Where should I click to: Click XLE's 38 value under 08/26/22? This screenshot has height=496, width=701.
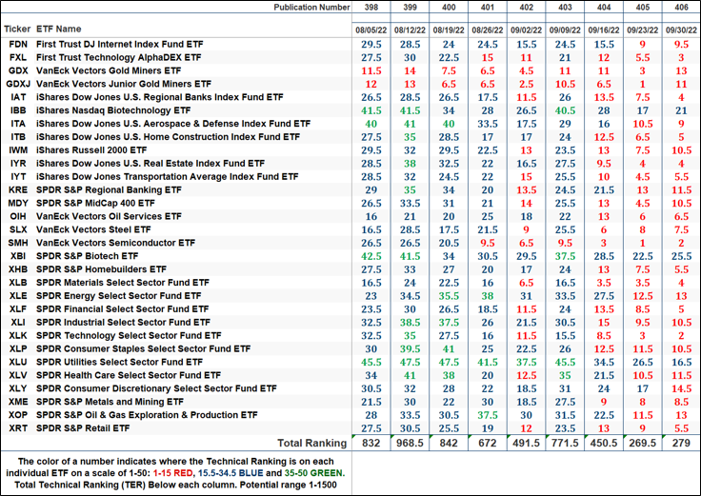tap(488, 296)
